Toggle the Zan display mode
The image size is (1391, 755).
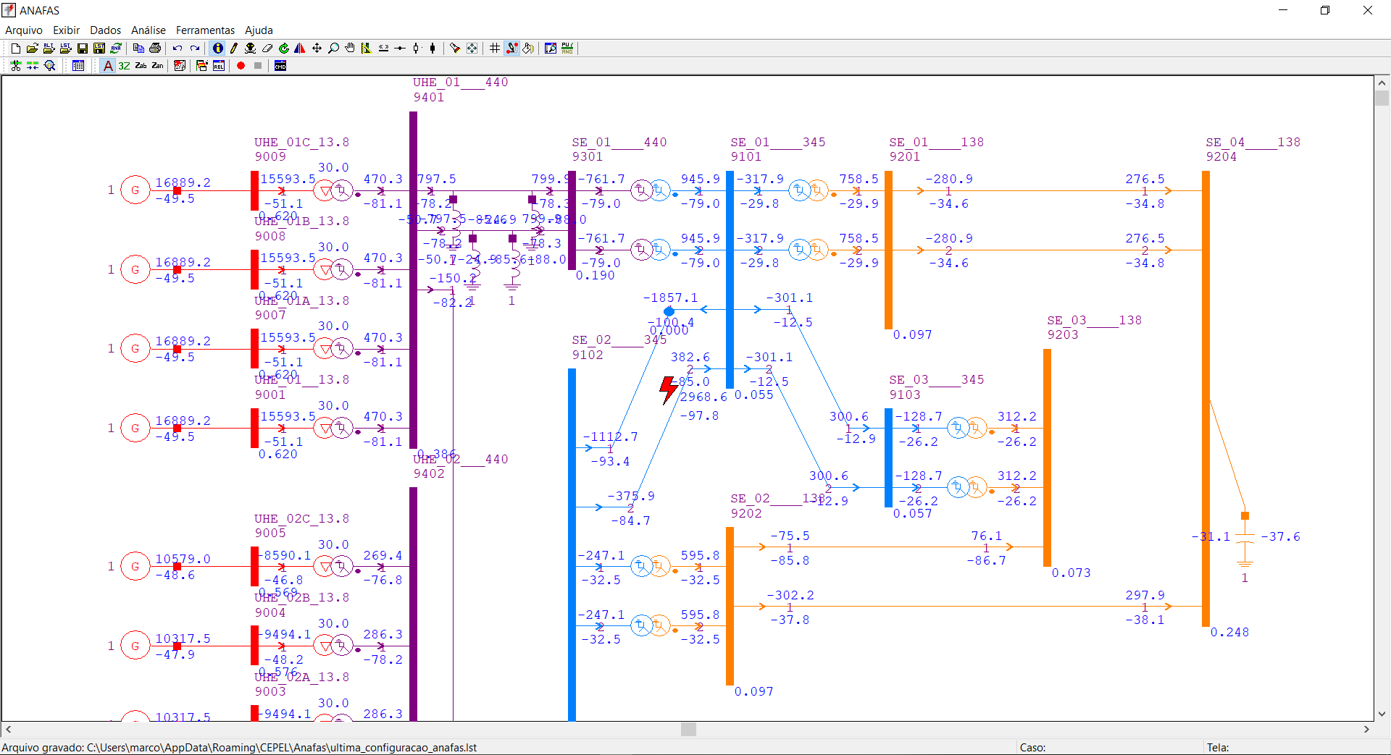click(x=157, y=66)
